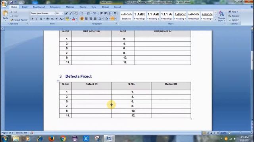Switch to the Table Tools Design tab

pos(106,7)
